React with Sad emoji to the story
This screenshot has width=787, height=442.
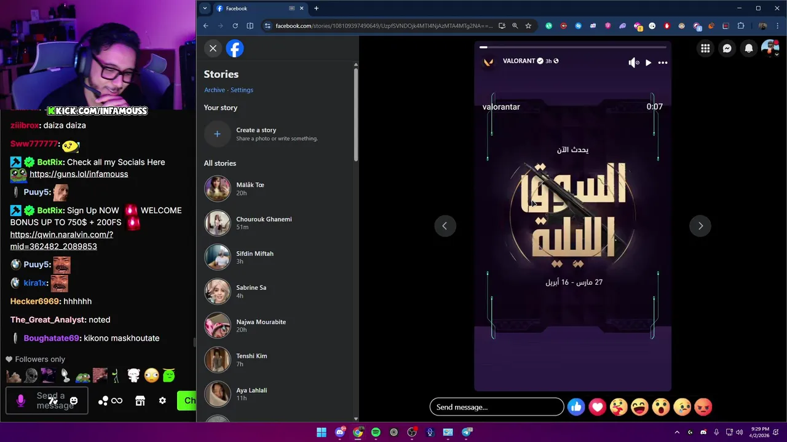682,406
